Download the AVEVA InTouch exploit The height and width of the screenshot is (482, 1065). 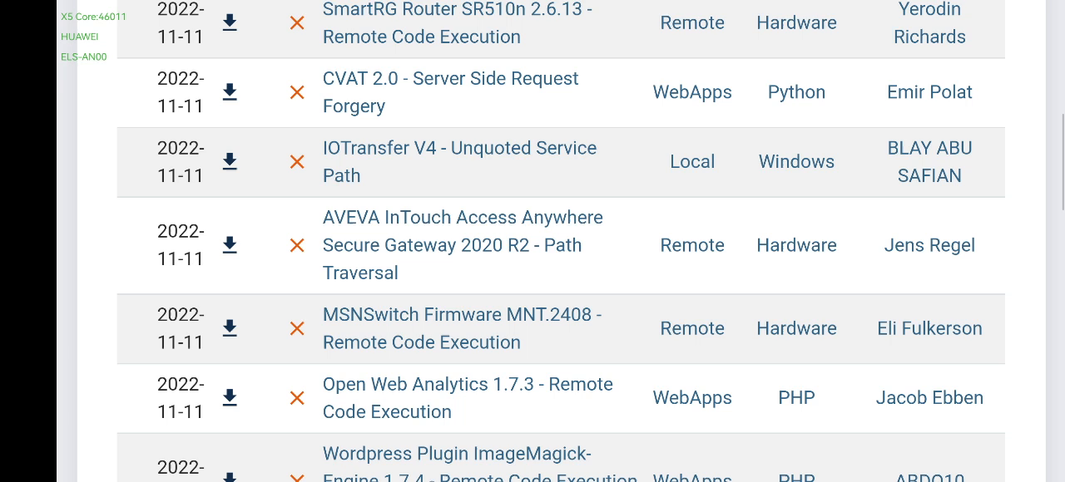click(230, 245)
